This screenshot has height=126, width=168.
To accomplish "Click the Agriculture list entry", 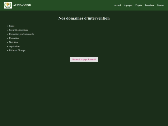I will (x=15, y=46).
